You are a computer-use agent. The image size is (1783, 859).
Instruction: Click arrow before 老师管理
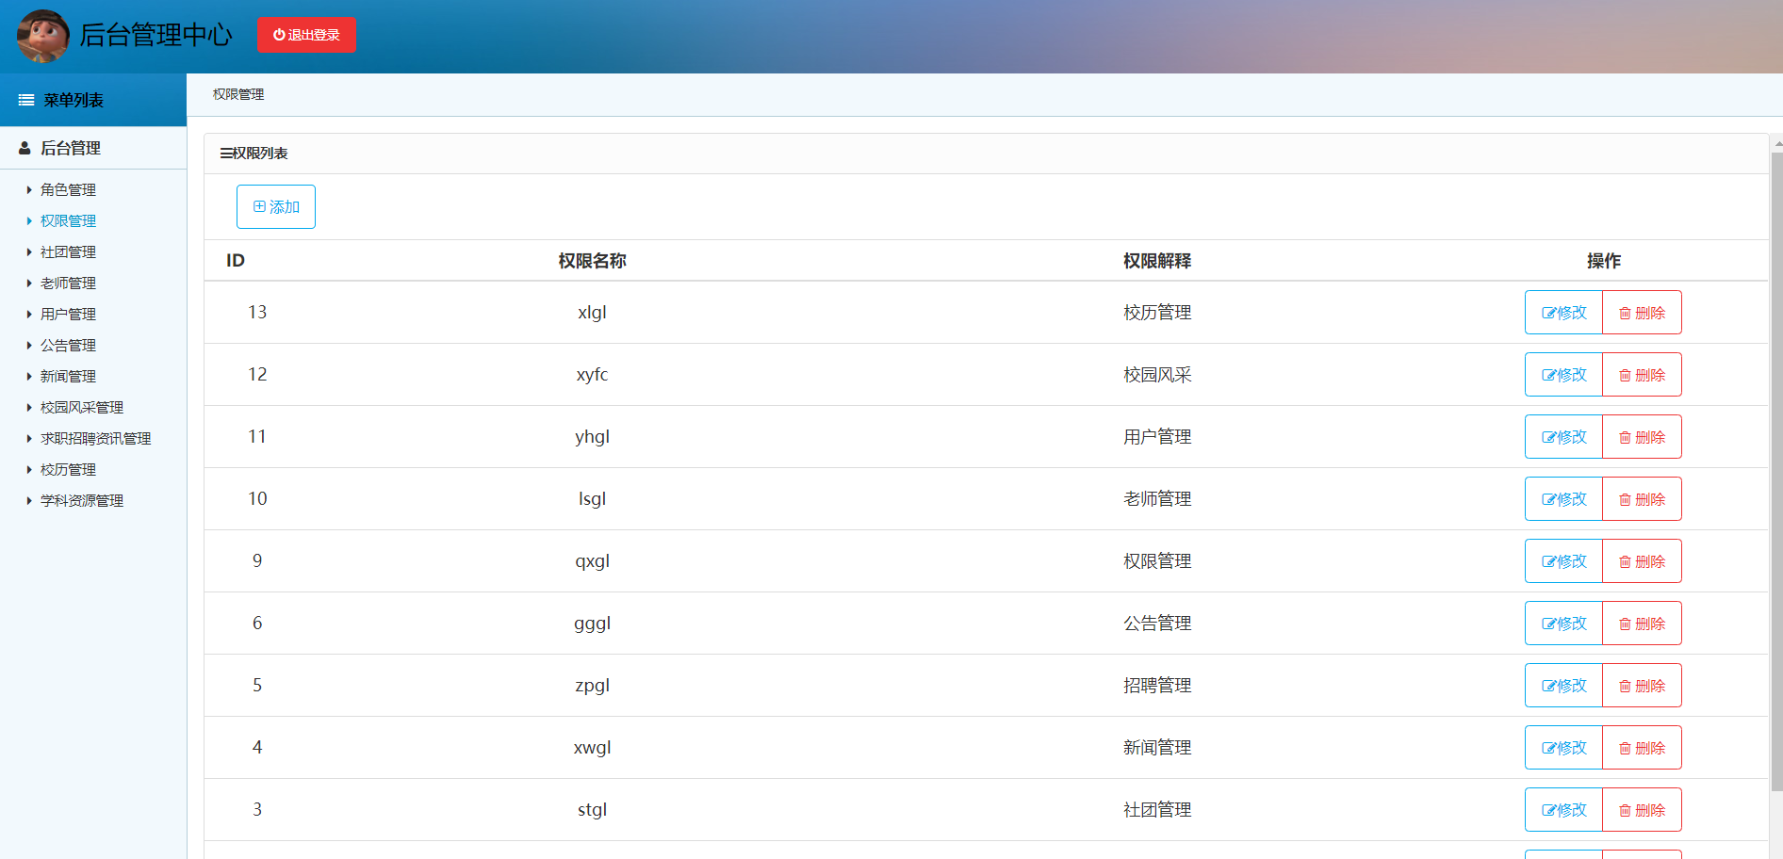[x=29, y=283]
